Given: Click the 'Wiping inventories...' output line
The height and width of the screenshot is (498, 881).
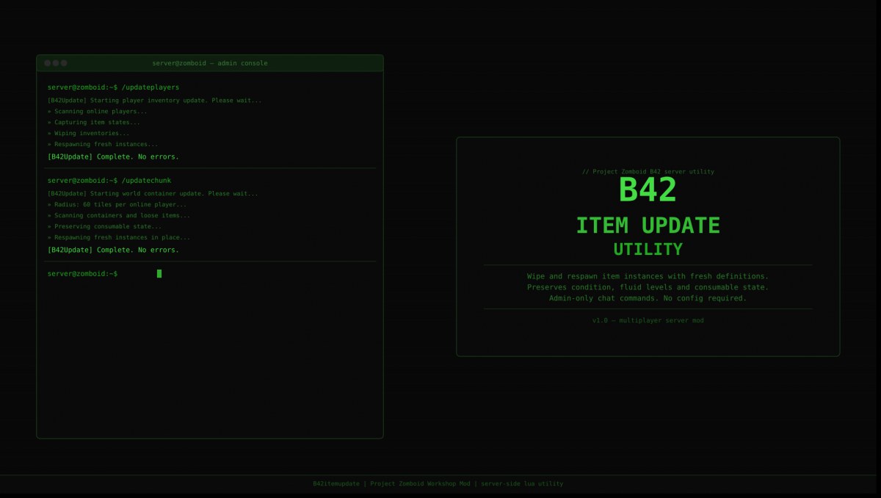Looking at the screenshot, I should point(88,133).
